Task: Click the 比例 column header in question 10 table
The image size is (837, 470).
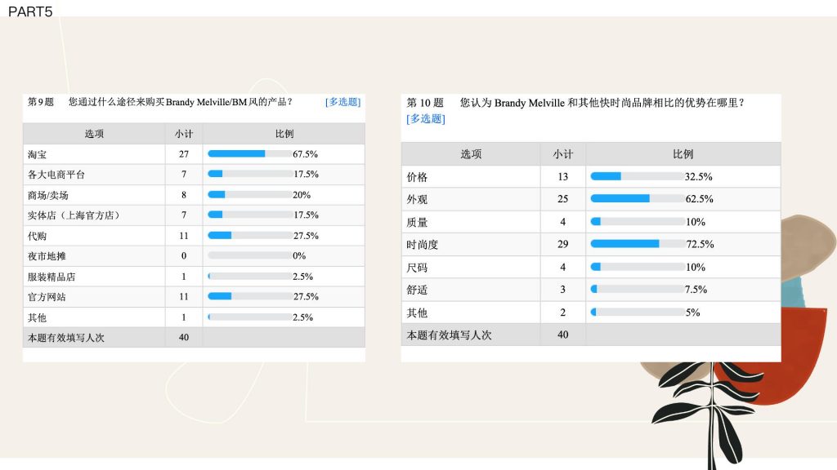Action: coord(683,154)
